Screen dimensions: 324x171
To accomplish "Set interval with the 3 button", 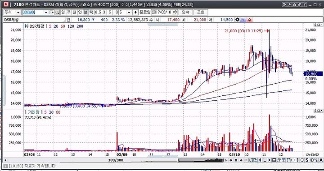I will [104, 13].
